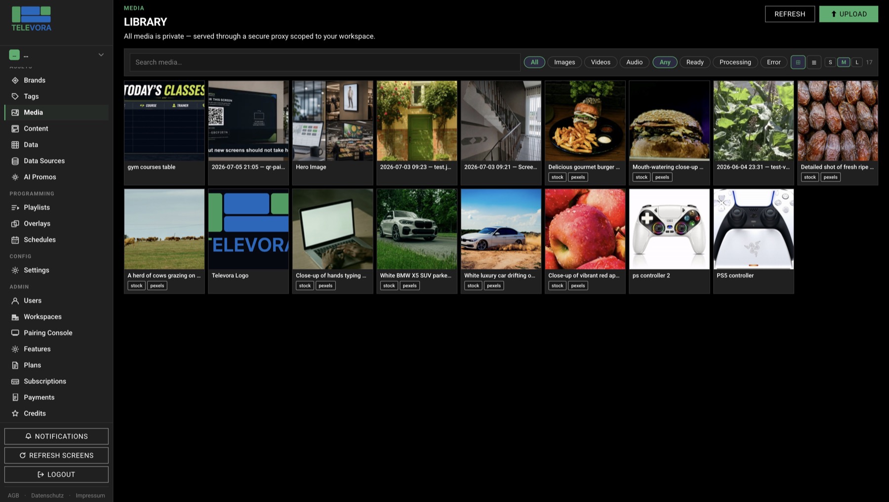The image size is (889, 502).
Task: Filter media to Images only
Action: 565,62
